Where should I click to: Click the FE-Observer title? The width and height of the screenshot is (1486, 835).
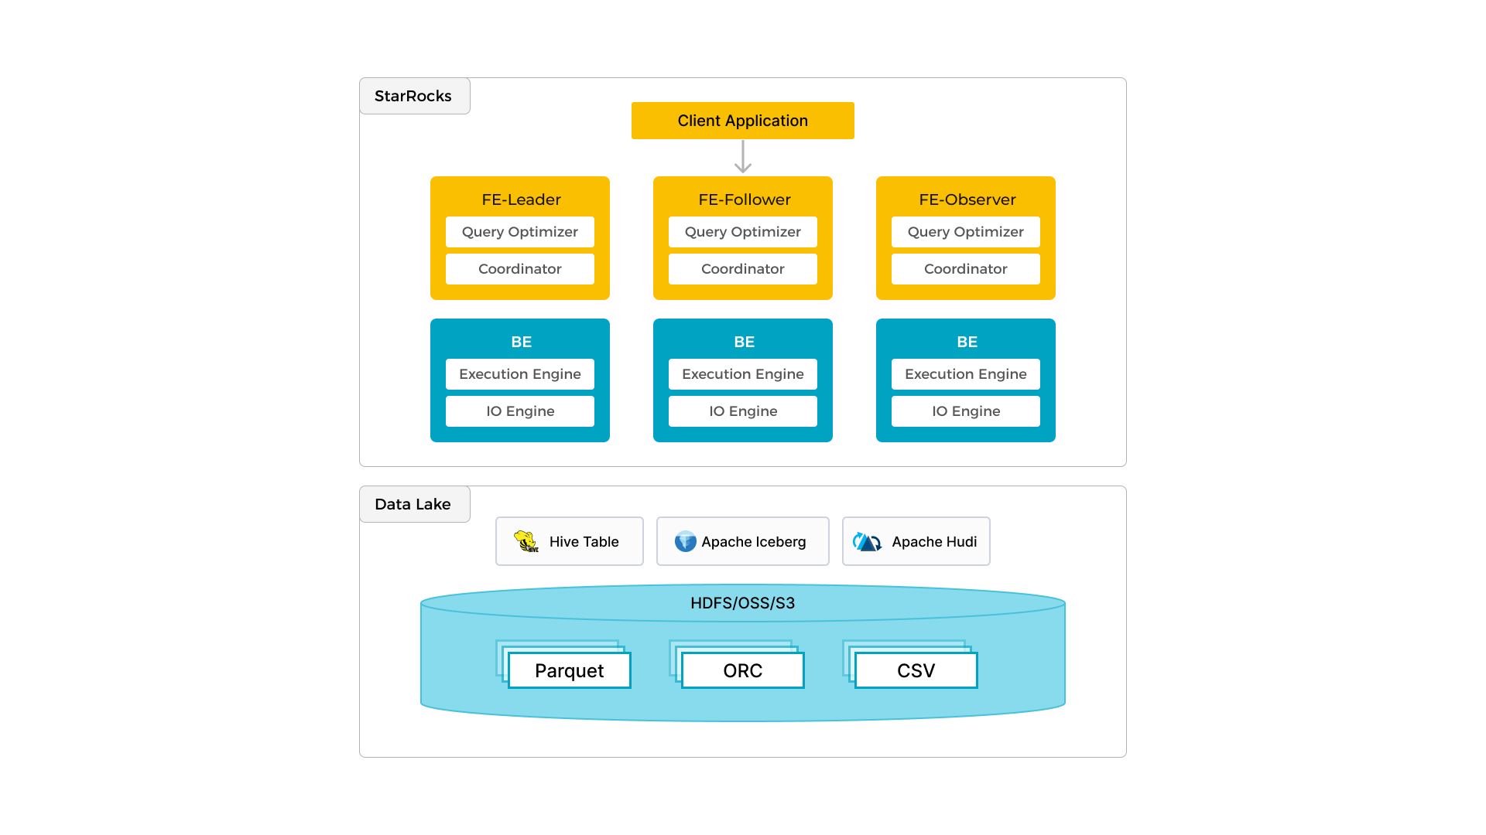click(x=967, y=199)
